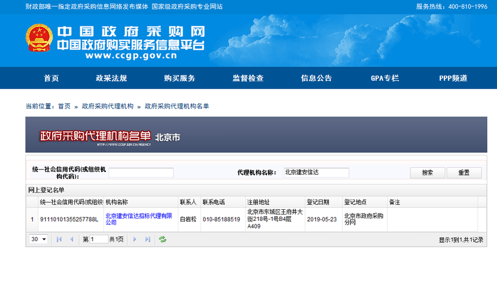This screenshot has height=308, width=497.
Task: Click the 统一社会信用代码 column header
Action: coord(71,202)
